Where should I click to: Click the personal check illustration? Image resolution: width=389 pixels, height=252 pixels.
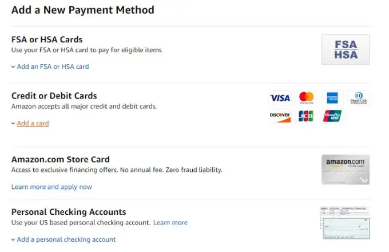point(346,223)
